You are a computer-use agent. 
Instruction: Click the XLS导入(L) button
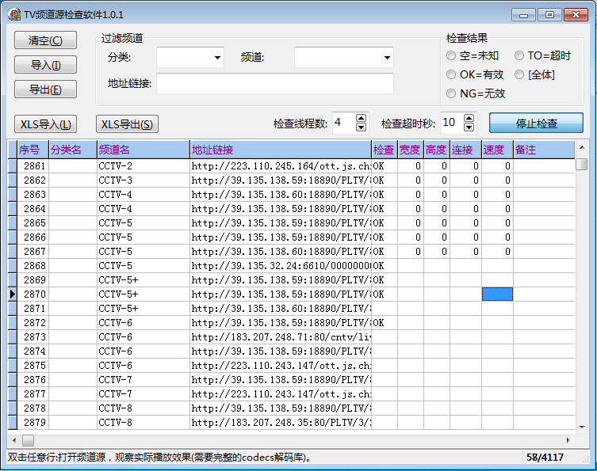45,124
